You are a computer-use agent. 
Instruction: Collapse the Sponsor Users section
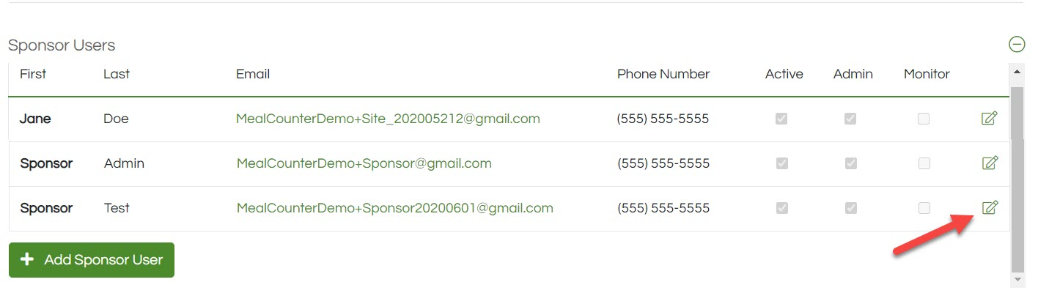tap(1017, 45)
